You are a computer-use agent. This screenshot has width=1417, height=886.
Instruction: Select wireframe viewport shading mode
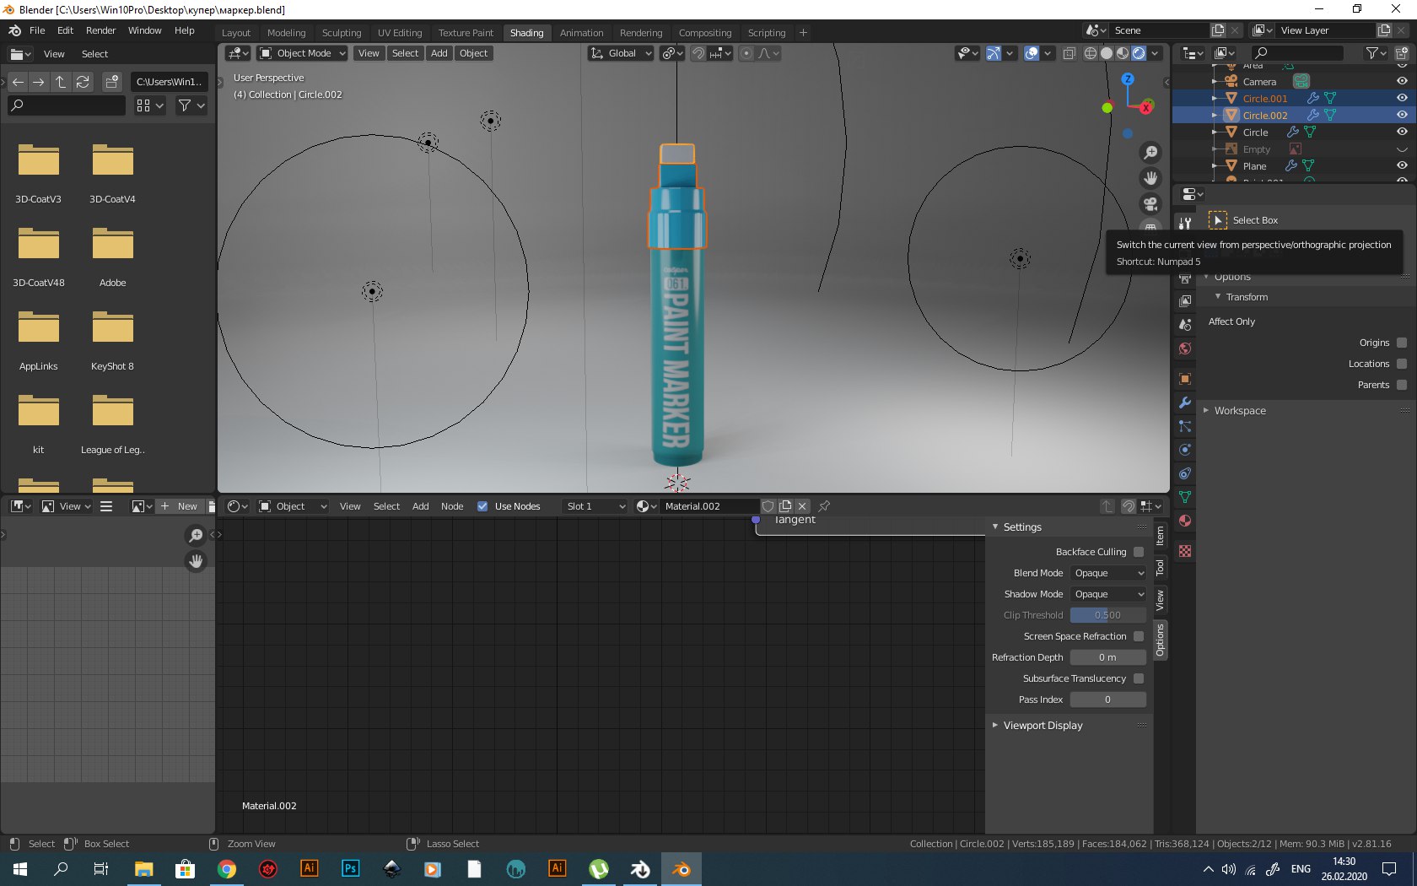tap(1091, 53)
